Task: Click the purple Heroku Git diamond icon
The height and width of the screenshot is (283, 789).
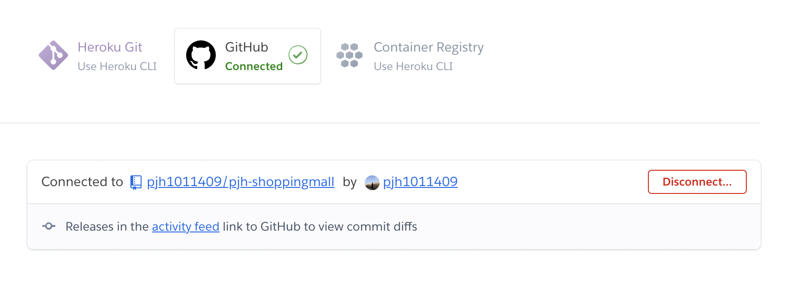Action: [53, 55]
